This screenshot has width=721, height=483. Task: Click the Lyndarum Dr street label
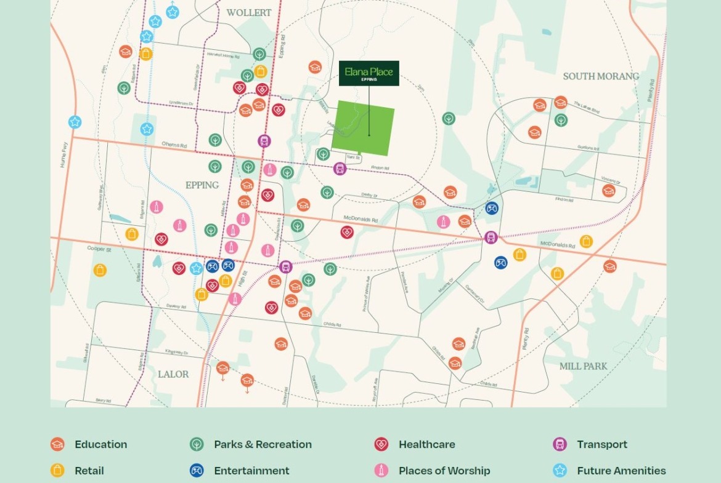click(x=181, y=103)
